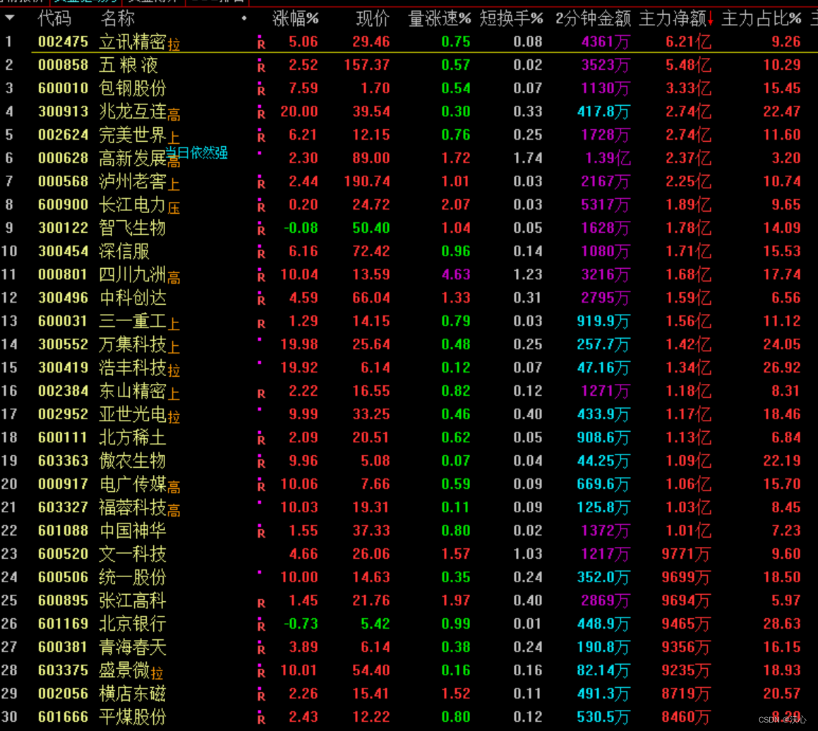The height and width of the screenshot is (731, 818).
Task: Select stock code 300122
Action: click(x=63, y=227)
